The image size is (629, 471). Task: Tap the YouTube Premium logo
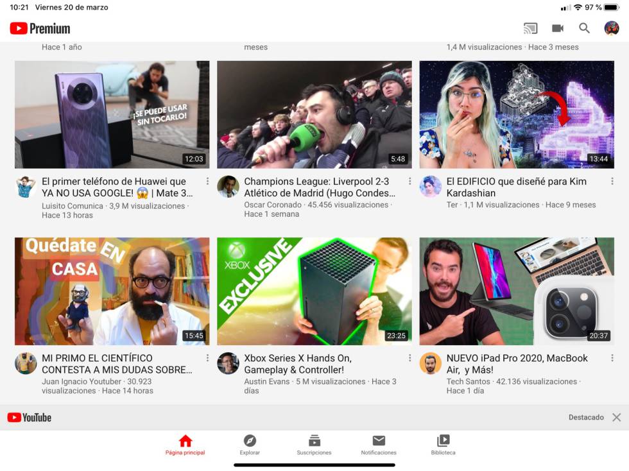click(x=40, y=28)
